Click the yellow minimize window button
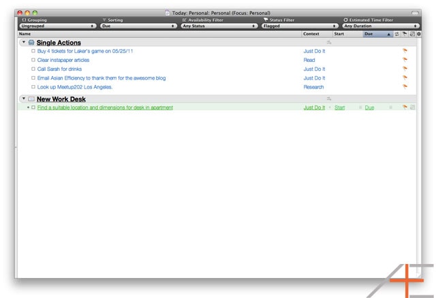This screenshot has height=298, width=436. click(x=27, y=13)
